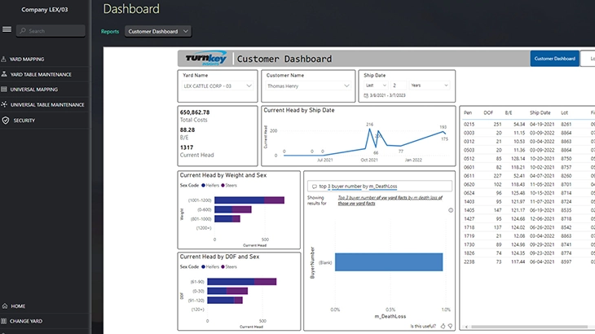Click the Yard Mapping icon

click(x=4, y=59)
